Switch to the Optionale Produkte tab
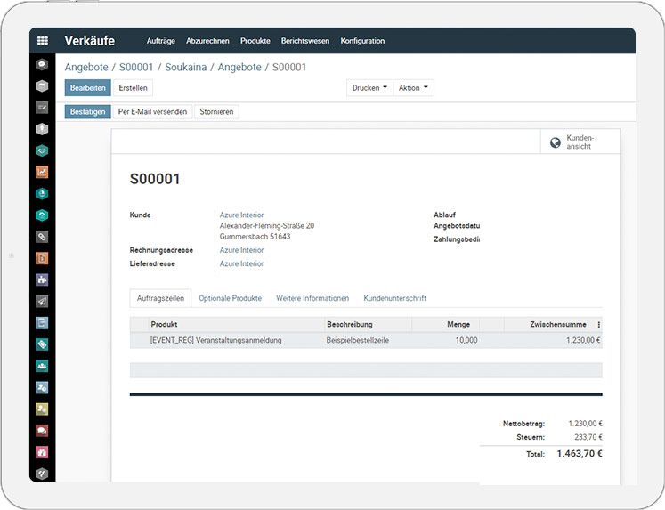 click(x=231, y=298)
